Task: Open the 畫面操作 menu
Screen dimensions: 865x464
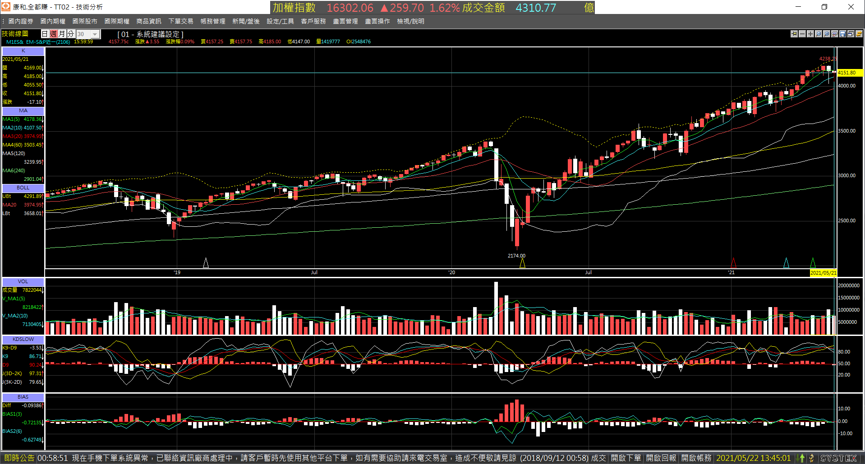Action: pos(377,21)
